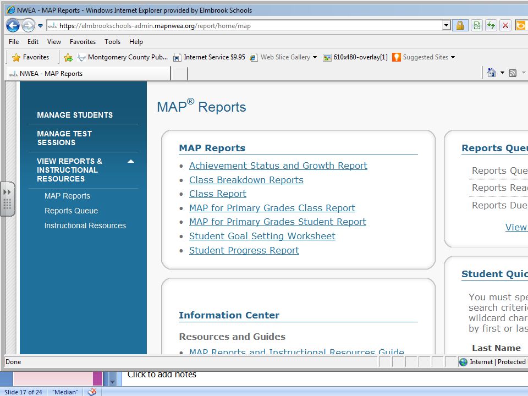
Task: Click the View link in Reports Queue panel
Action: coord(516,227)
